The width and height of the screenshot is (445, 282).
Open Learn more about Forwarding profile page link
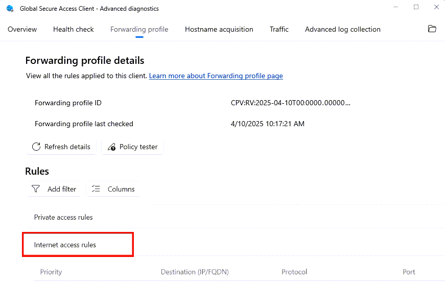click(216, 76)
